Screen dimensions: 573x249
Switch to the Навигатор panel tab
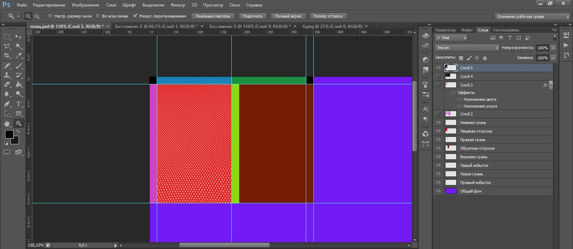[x=445, y=30]
